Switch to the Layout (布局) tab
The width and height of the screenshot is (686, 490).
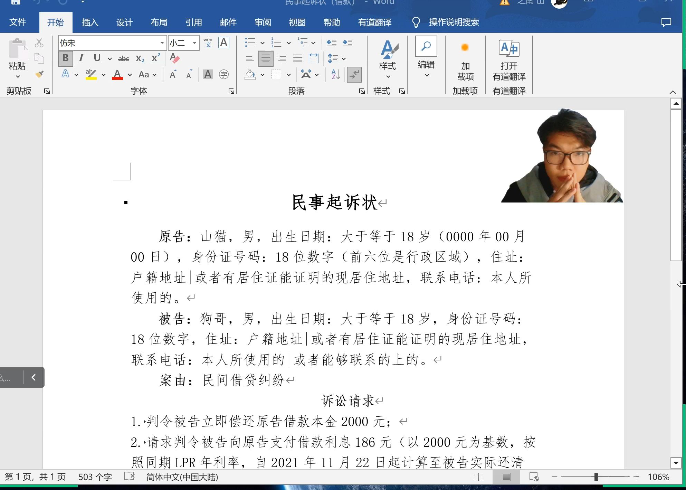coord(159,22)
